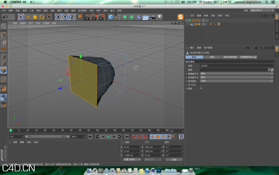
Task: Click the Undo arrow icon
Action: coord(5,17)
